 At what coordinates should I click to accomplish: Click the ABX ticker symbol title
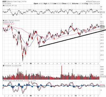pyautogui.click(x=4, y=2)
